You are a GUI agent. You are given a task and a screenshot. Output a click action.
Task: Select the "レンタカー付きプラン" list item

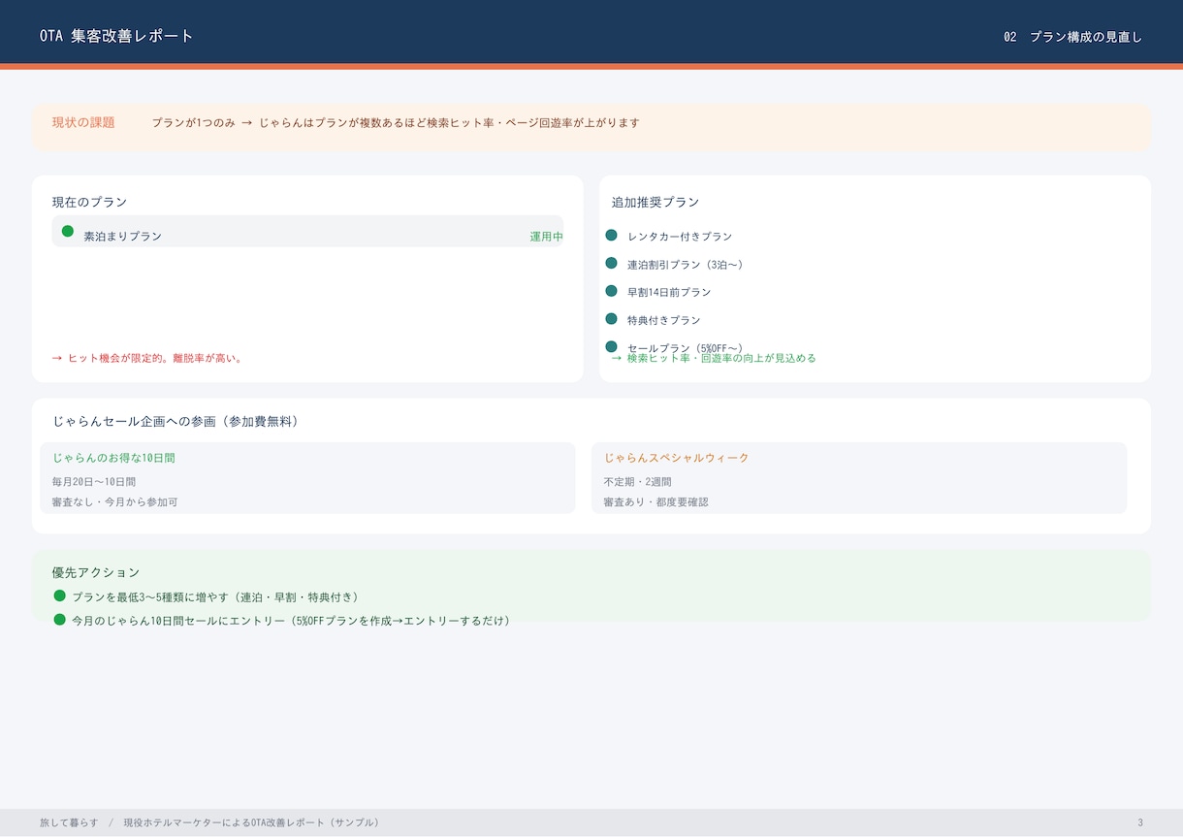680,237
